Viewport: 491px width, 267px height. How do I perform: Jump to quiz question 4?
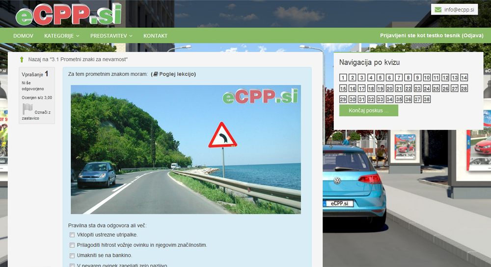click(371, 77)
